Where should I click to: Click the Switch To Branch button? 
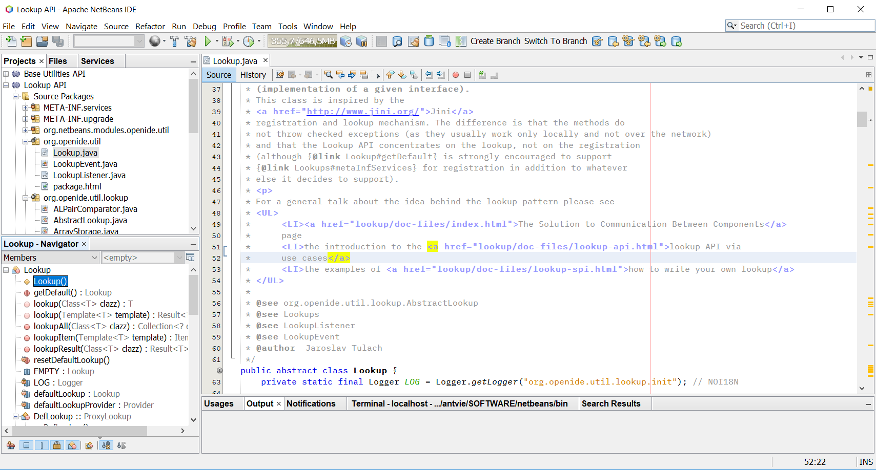point(556,41)
